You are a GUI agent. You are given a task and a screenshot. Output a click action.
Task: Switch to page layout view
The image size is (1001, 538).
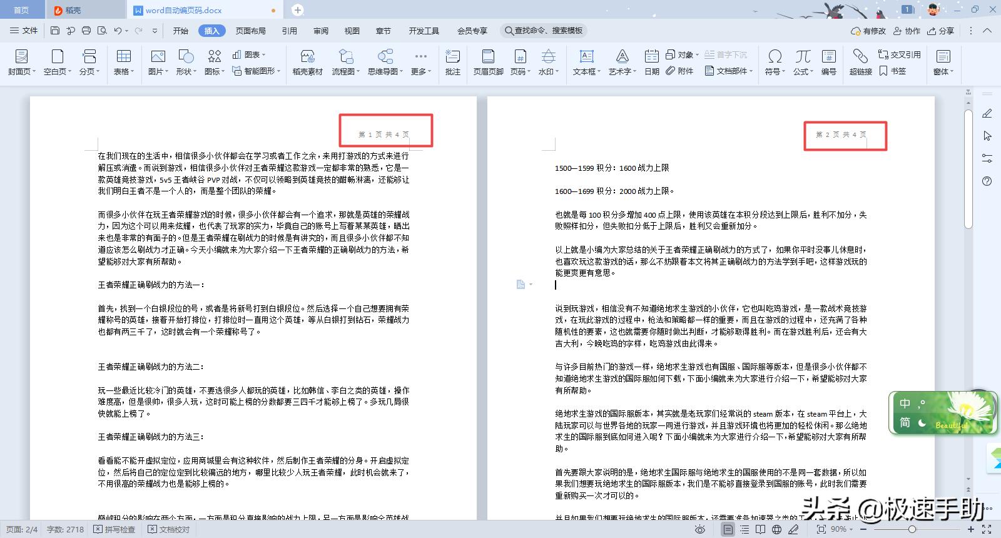(x=728, y=530)
